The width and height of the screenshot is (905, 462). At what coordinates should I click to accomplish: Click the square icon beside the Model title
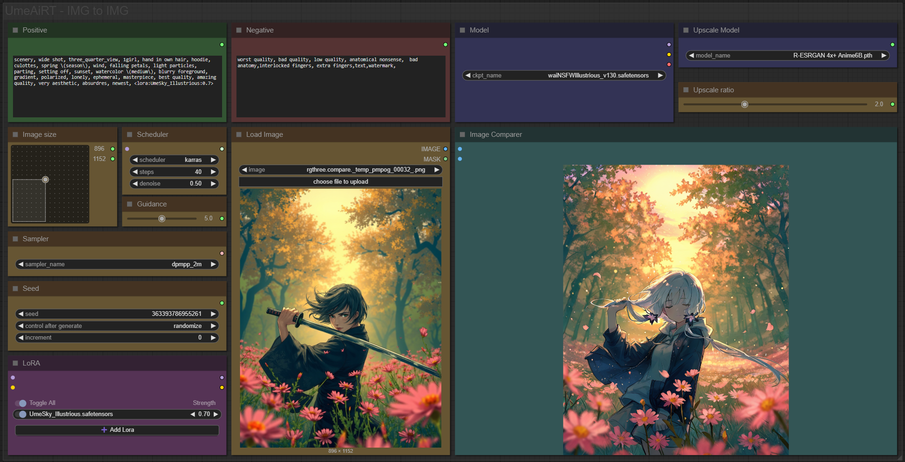[462, 30]
